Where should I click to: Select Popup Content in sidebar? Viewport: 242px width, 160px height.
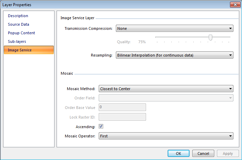coord(21,33)
